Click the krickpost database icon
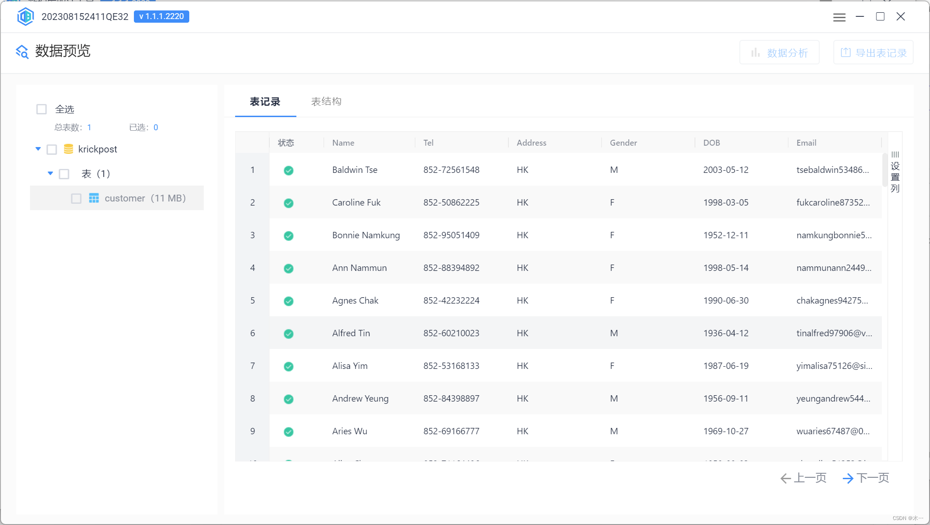 pyautogui.click(x=69, y=149)
